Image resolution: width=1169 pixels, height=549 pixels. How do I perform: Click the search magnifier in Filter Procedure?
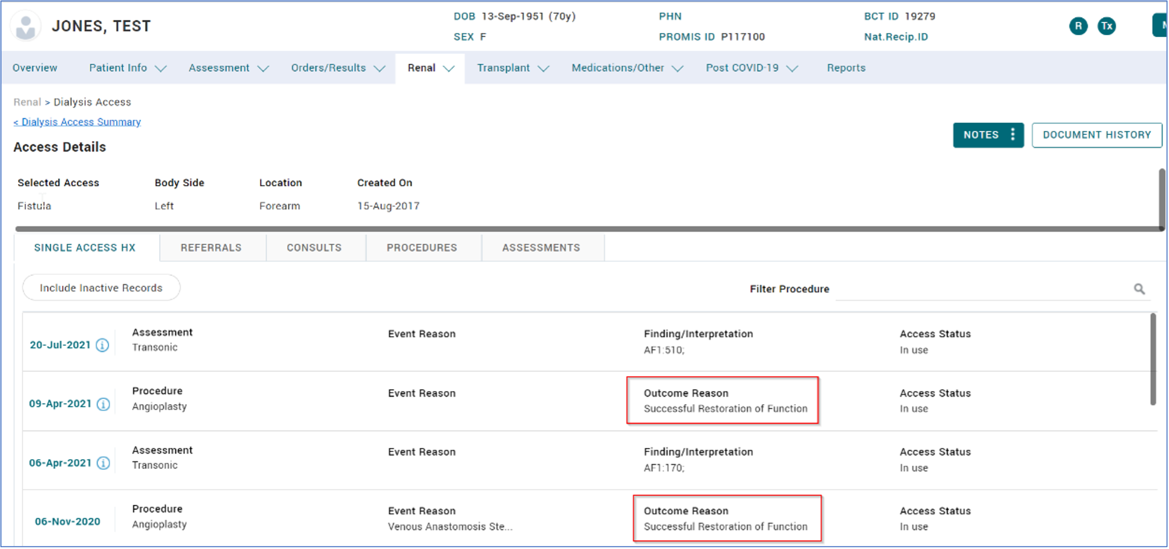[1139, 289]
